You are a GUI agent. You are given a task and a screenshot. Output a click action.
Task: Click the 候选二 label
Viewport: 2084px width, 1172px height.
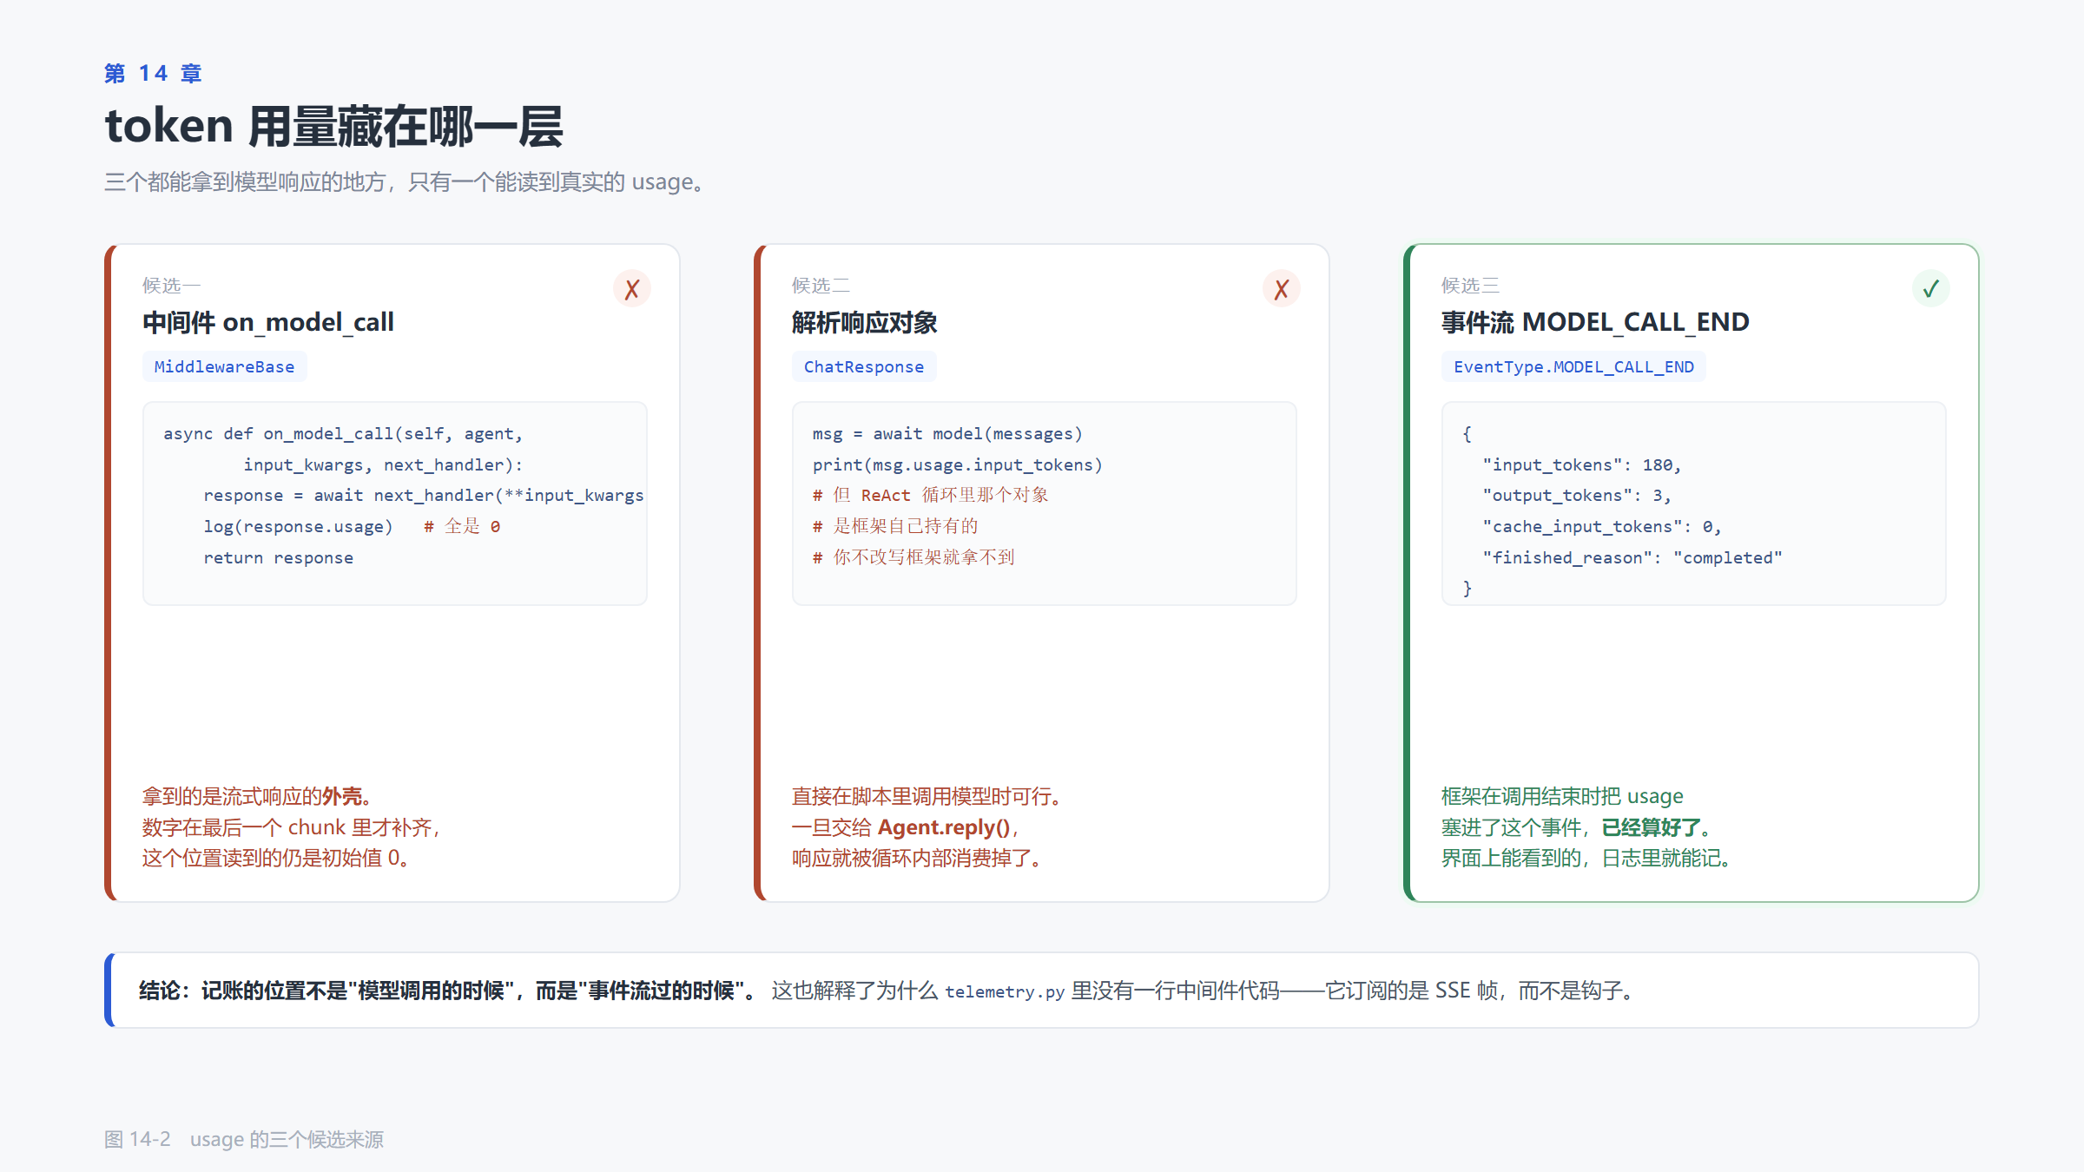[821, 286]
